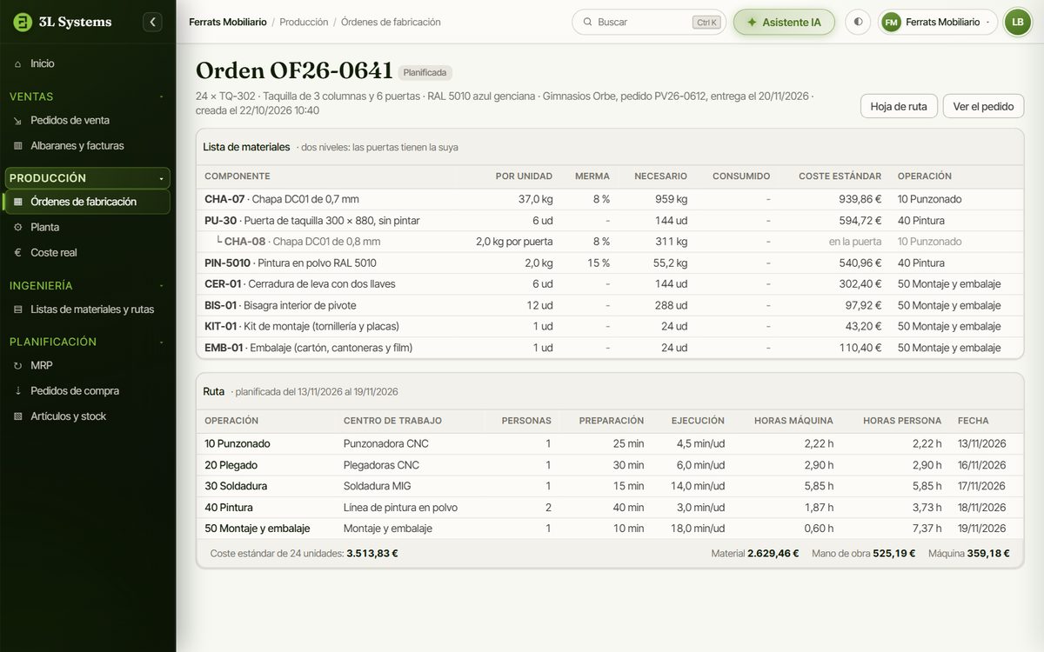This screenshot has width=1044, height=652.
Task: Click the Coste real euro icon
Action: [x=18, y=252]
